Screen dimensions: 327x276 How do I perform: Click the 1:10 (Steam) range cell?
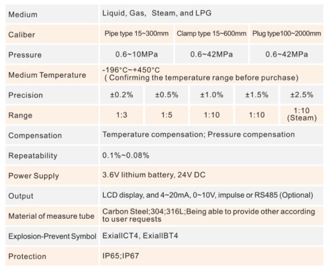302,114
